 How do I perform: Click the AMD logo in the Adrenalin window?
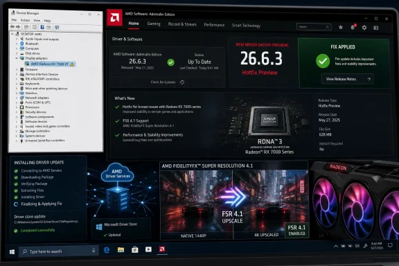[114, 17]
